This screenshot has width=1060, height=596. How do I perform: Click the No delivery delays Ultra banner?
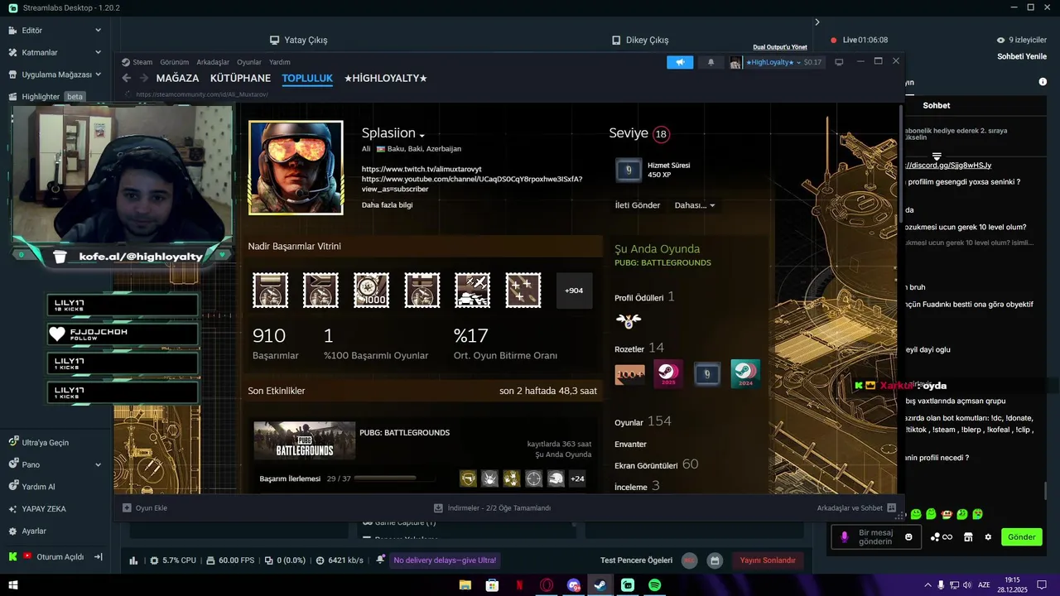(x=445, y=560)
